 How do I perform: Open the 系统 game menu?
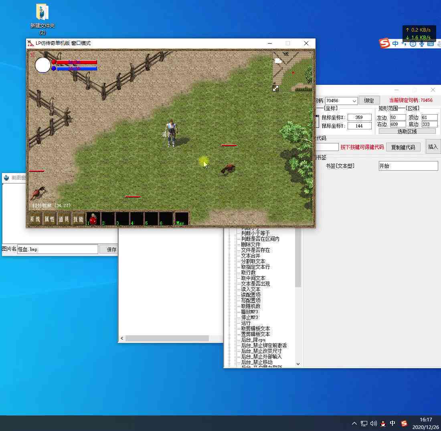(x=35, y=219)
